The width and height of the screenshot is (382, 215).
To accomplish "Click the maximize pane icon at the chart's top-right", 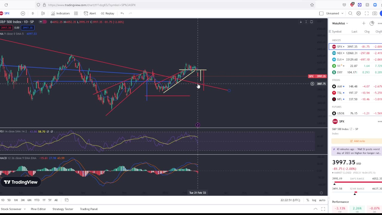I will coord(311,22).
